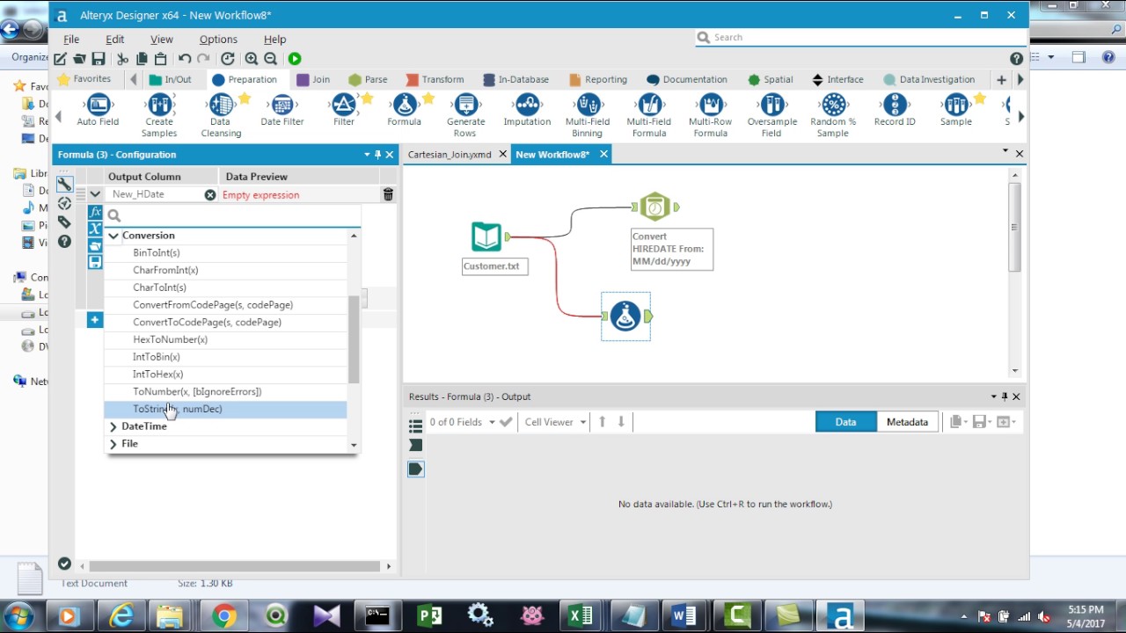Select the Multi-Row Formula tool
This screenshot has width=1126, height=633.
(x=711, y=116)
